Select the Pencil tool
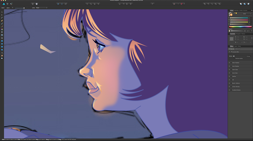The height and width of the screenshot is (141, 253). [x=2, y=24]
